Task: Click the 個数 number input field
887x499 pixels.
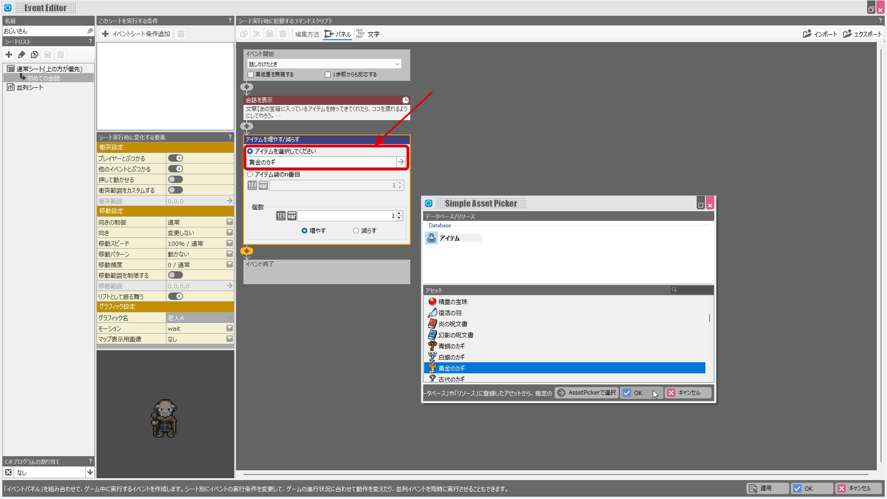Action: coord(346,216)
